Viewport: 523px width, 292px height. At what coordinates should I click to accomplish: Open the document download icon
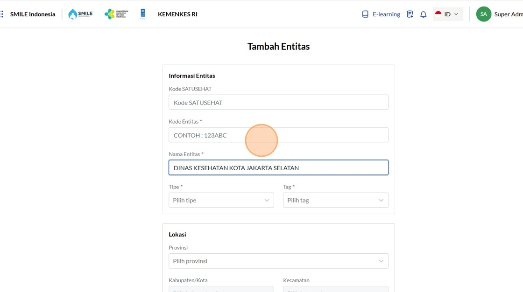click(x=410, y=14)
